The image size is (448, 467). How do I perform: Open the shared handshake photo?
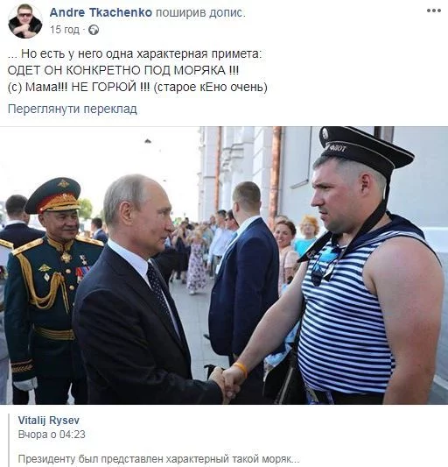pos(224,265)
